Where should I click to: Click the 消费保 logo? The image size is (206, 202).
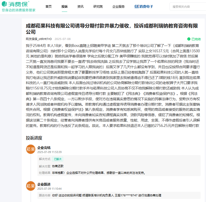click(x=18, y=6)
